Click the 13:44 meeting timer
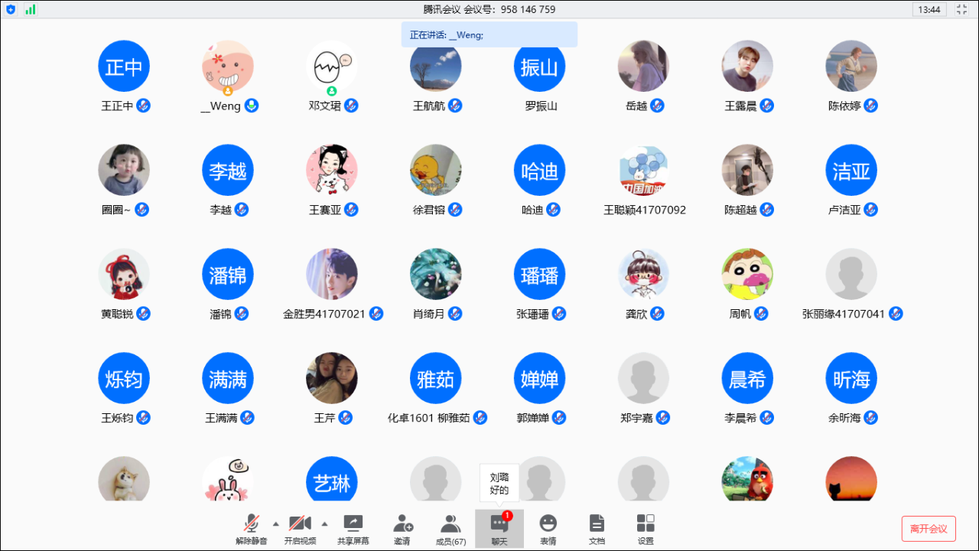Screen dimensions: 979x551 point(929,9)
